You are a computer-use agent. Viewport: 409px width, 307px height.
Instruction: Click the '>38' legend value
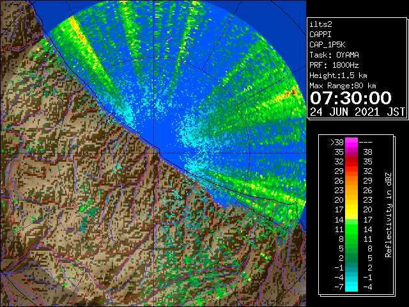click(337, 142)
